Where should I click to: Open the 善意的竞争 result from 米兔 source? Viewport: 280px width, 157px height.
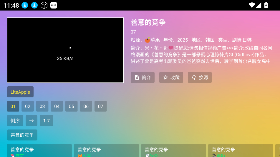(173, 151)
